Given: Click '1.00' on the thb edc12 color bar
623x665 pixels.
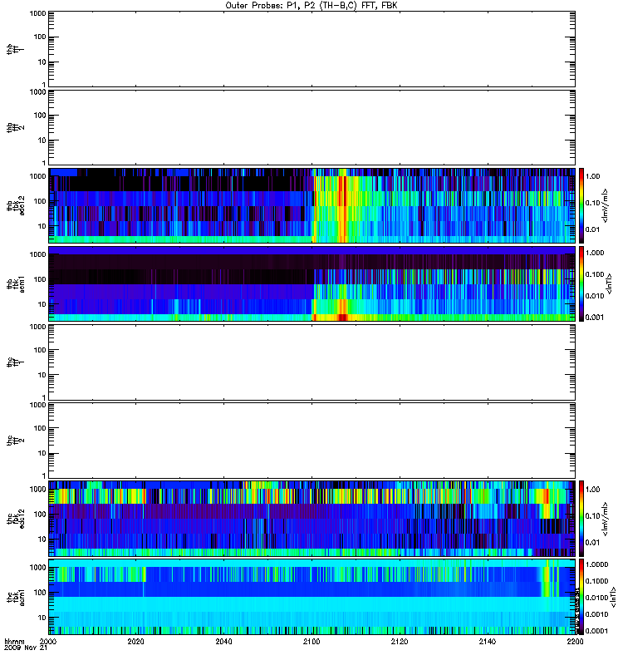Looking at the screenshot, I should [592, 176].
